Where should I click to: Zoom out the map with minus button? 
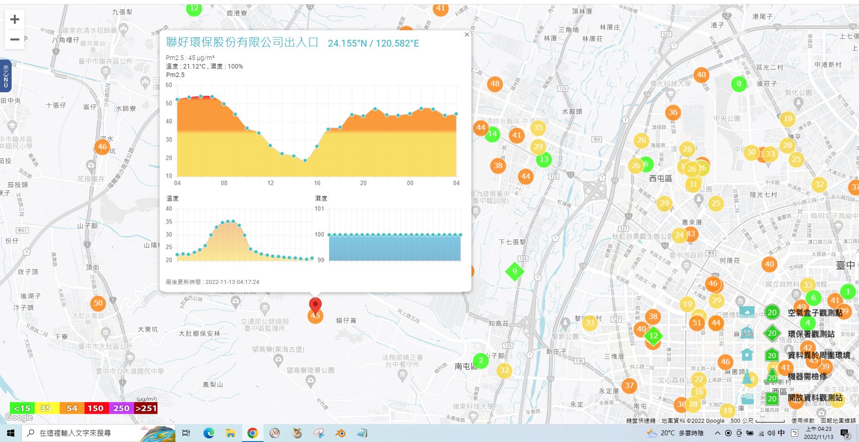pyautogui.click(x=15, y=39)
